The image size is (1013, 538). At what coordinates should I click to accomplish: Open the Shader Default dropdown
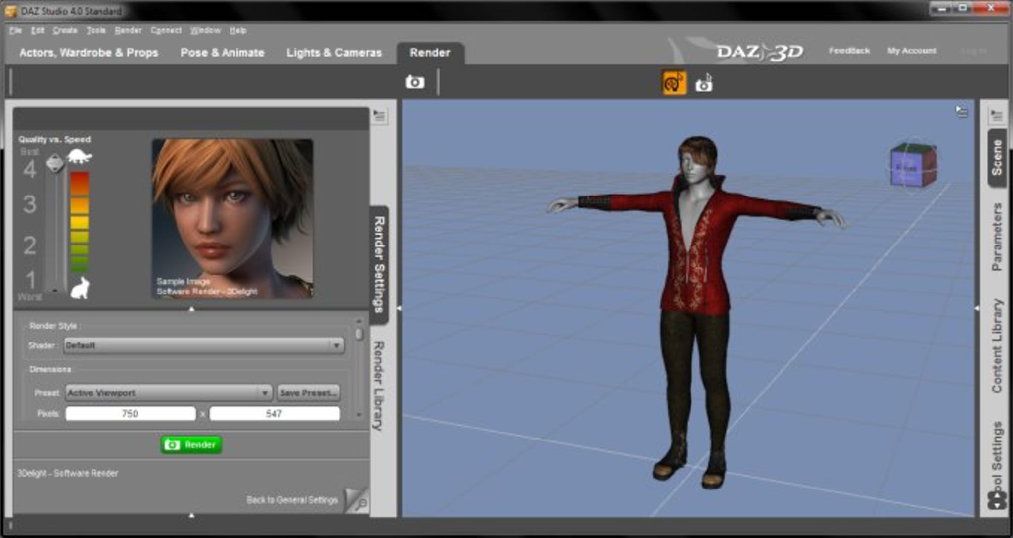204,345
